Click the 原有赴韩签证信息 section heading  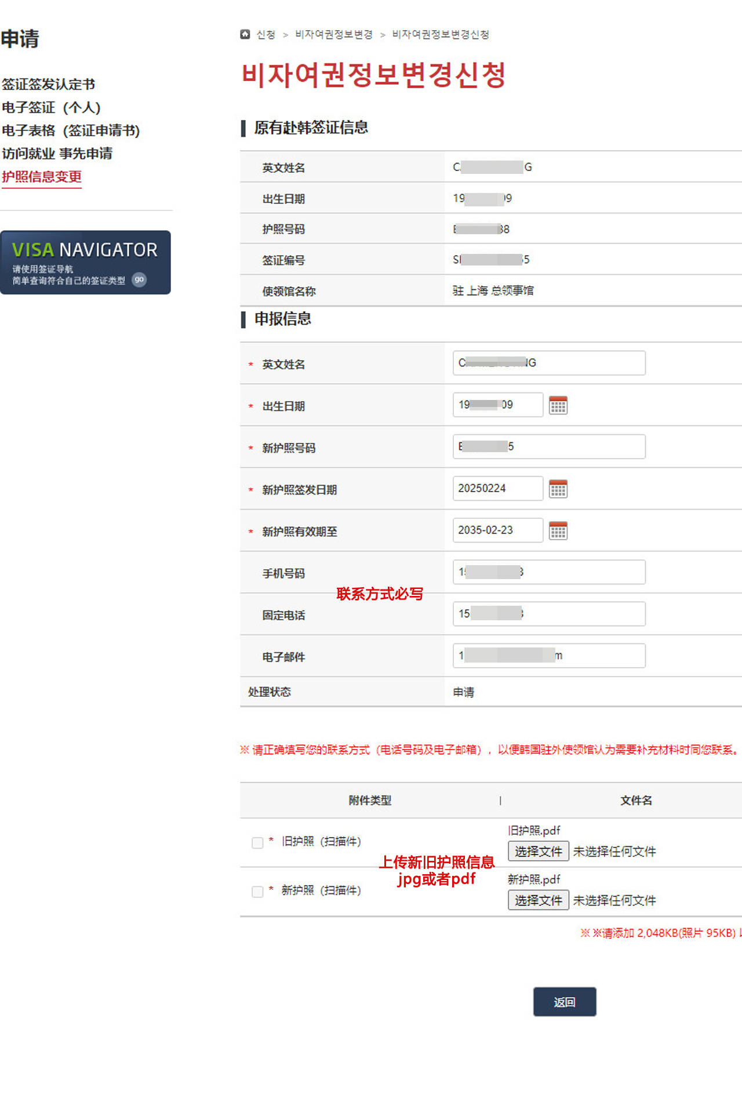click(x=311, y=128)
